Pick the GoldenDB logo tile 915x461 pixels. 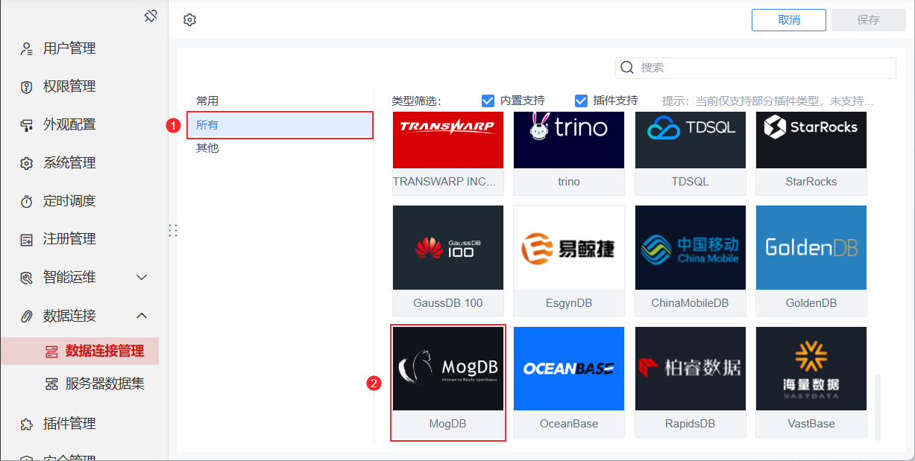click(x=811, y=248)
